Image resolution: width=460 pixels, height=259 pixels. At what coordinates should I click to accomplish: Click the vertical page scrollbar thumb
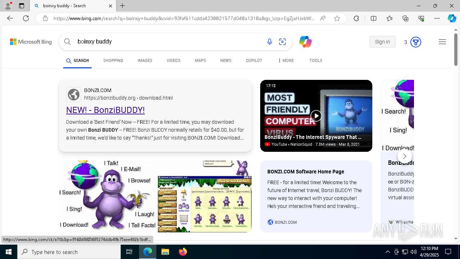pos(456,50)
